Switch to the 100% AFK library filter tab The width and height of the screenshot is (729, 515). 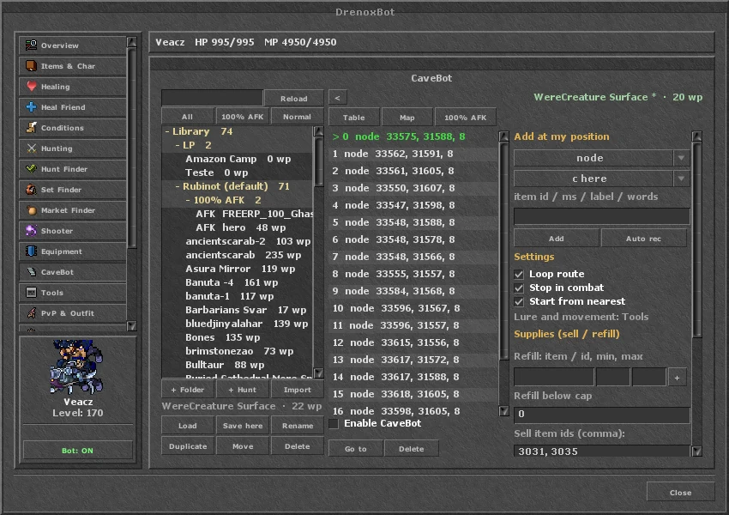(x=242, y=117)
